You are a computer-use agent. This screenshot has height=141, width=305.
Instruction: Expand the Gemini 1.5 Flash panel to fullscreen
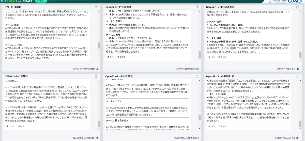tap(298, 7)
